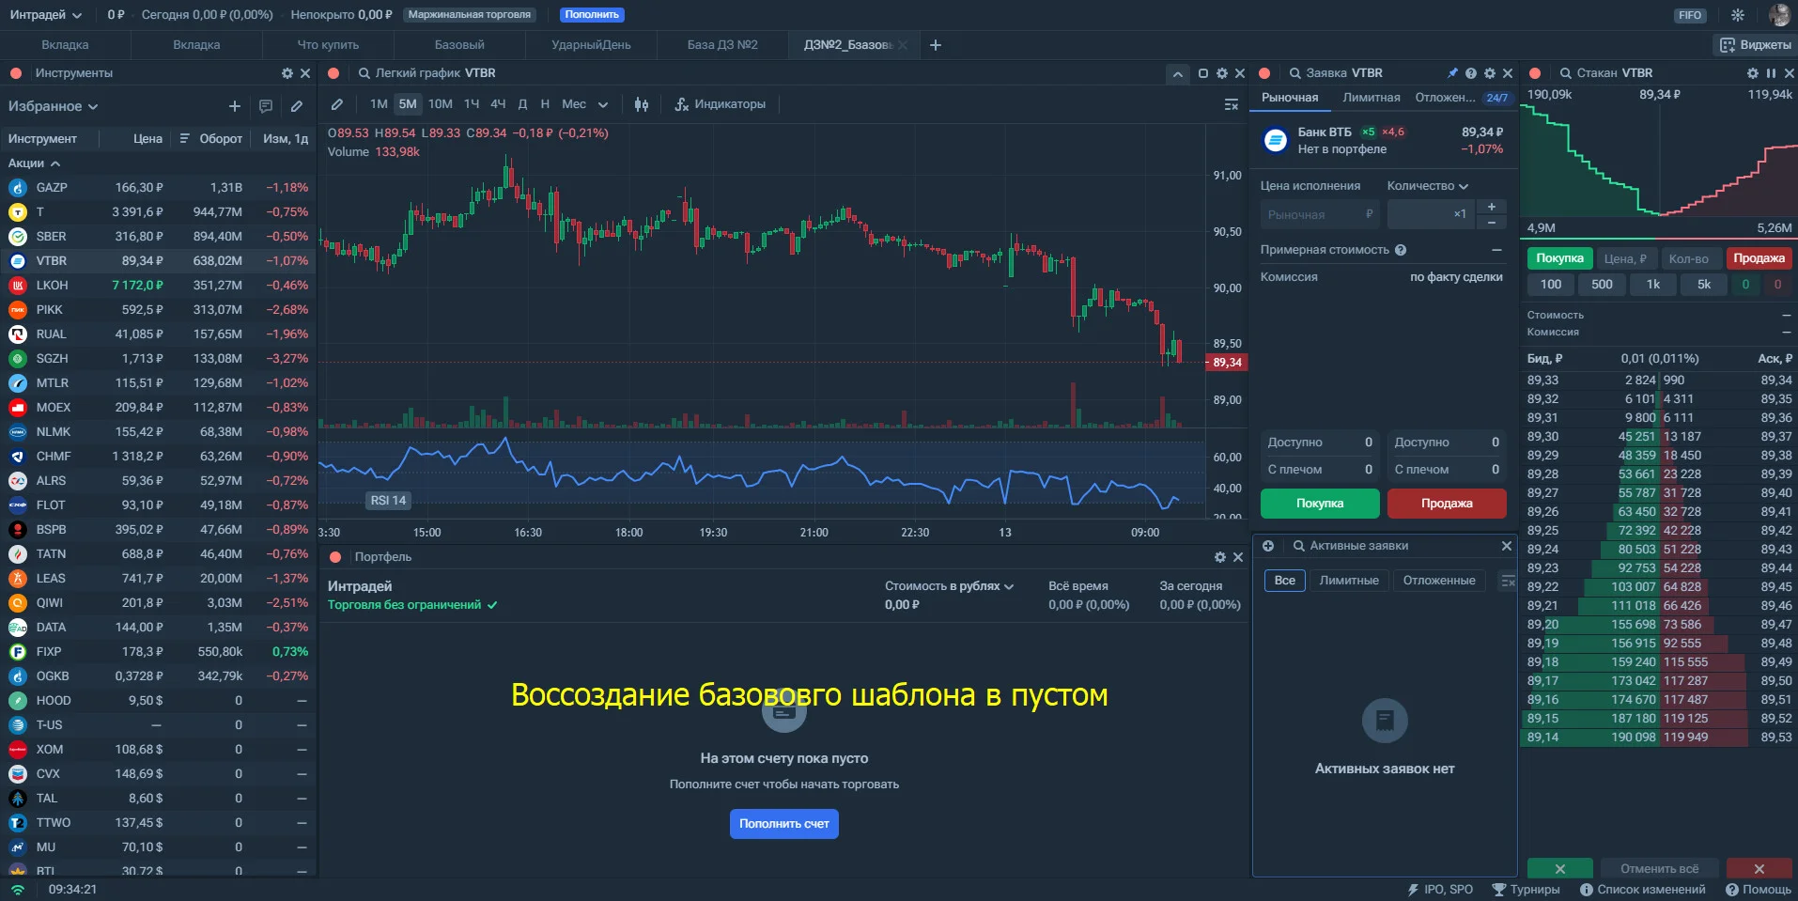1798x901 pixels.
Task: Click red Продажа button in Заявка
Action: [x=1447, y=504]
